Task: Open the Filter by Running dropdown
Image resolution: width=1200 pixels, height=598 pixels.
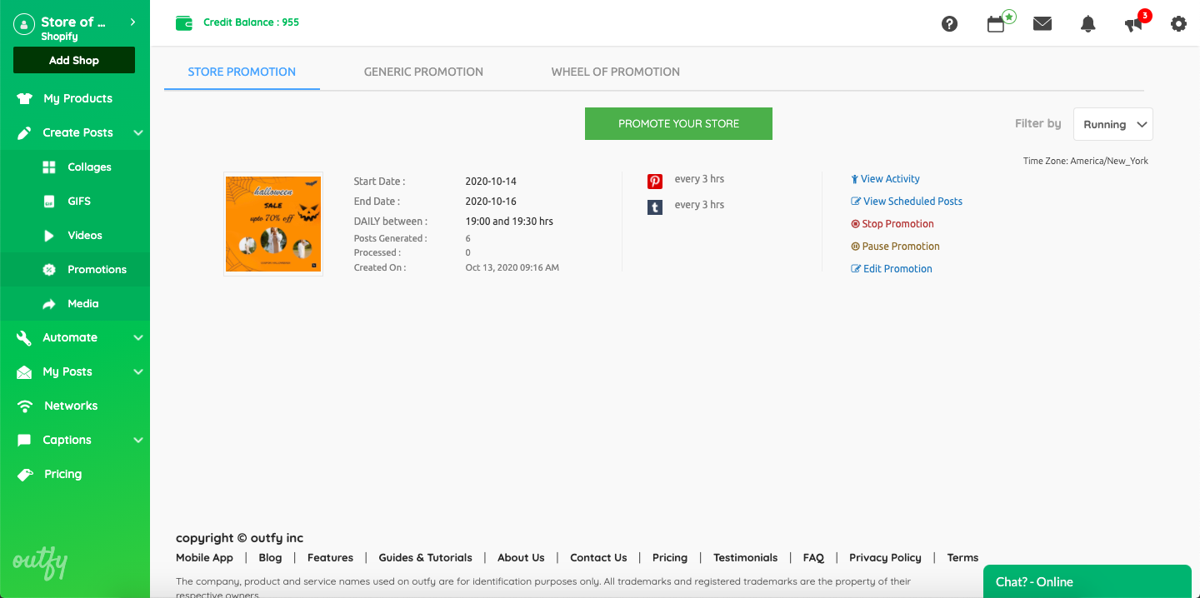Action: pyautogui.click(x=1112, y=124)
